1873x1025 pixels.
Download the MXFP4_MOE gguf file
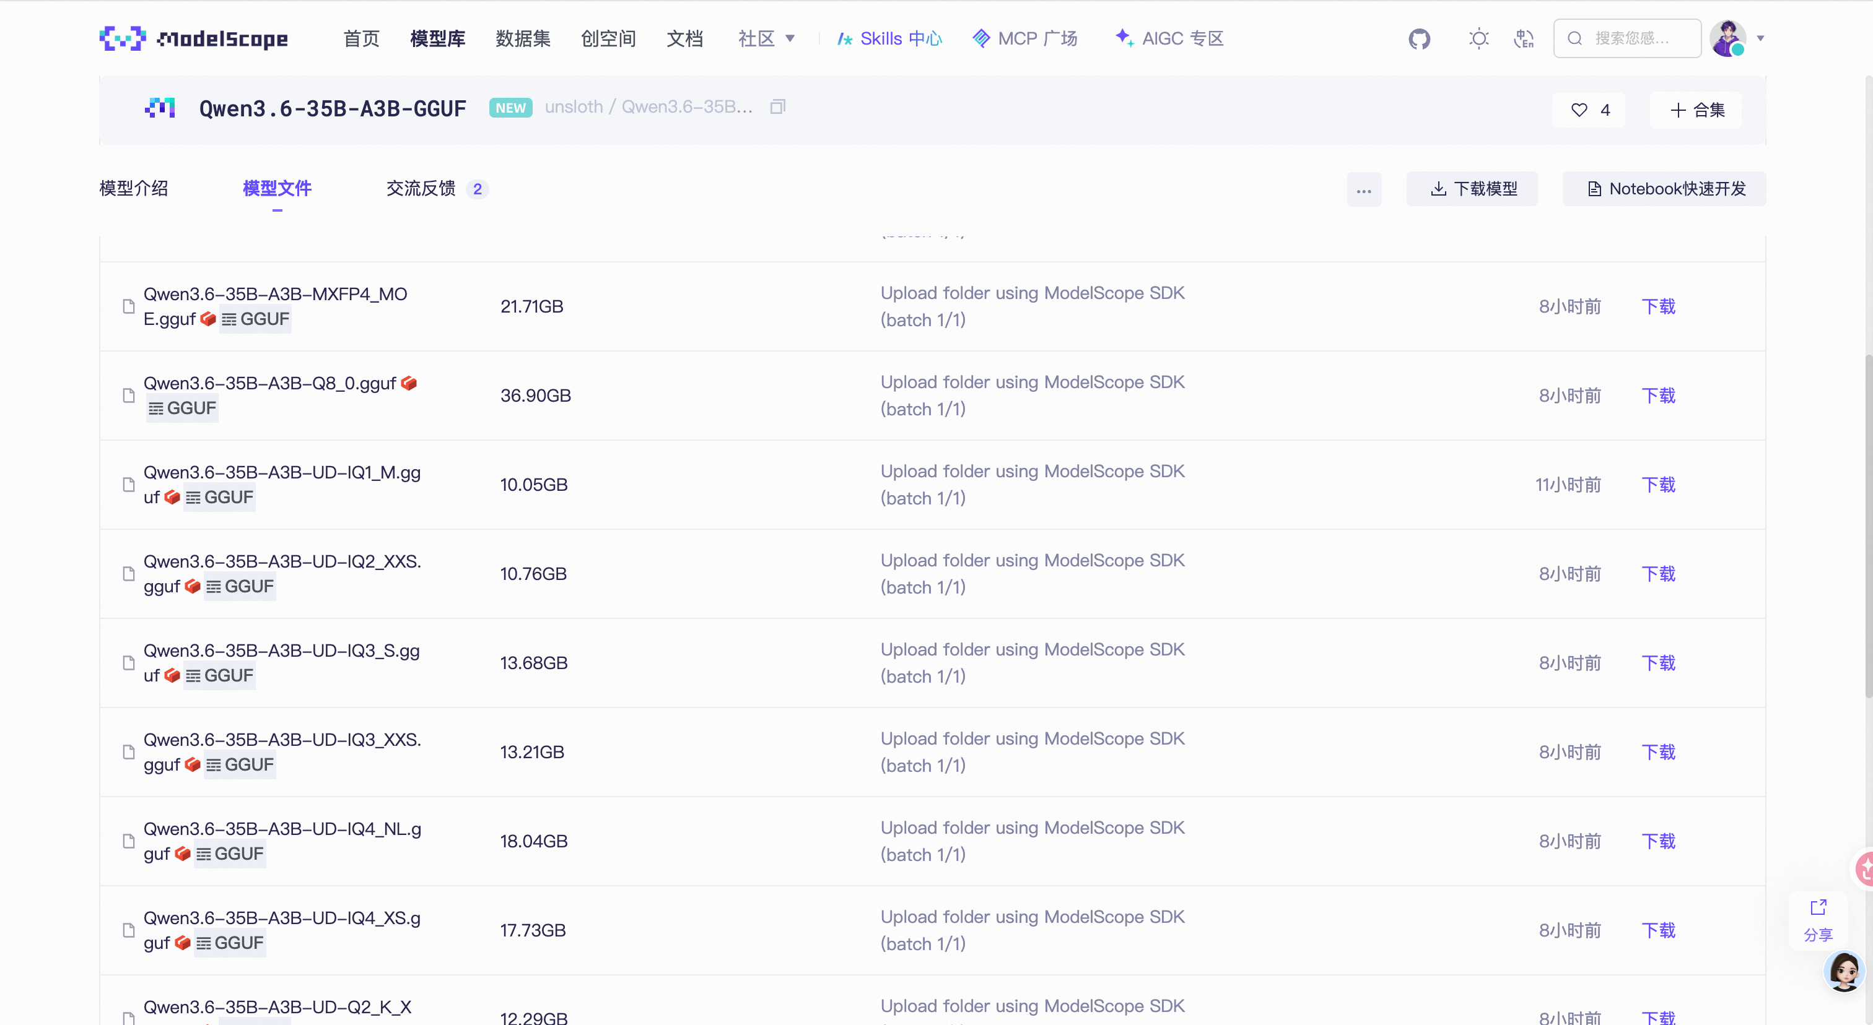(1659, 306)
